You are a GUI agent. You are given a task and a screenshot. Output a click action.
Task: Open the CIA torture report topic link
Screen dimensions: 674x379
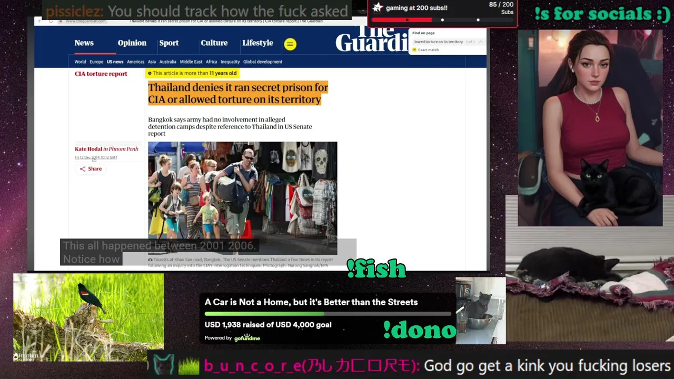[x=101, y=74]
